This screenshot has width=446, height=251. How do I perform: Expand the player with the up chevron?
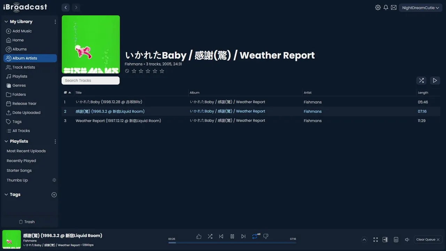(364, 239)
